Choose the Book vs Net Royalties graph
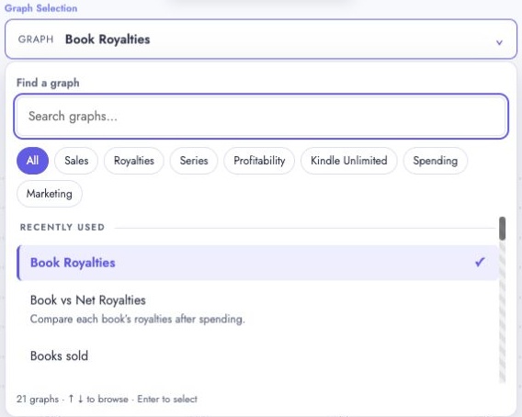 tap(257, 309)
